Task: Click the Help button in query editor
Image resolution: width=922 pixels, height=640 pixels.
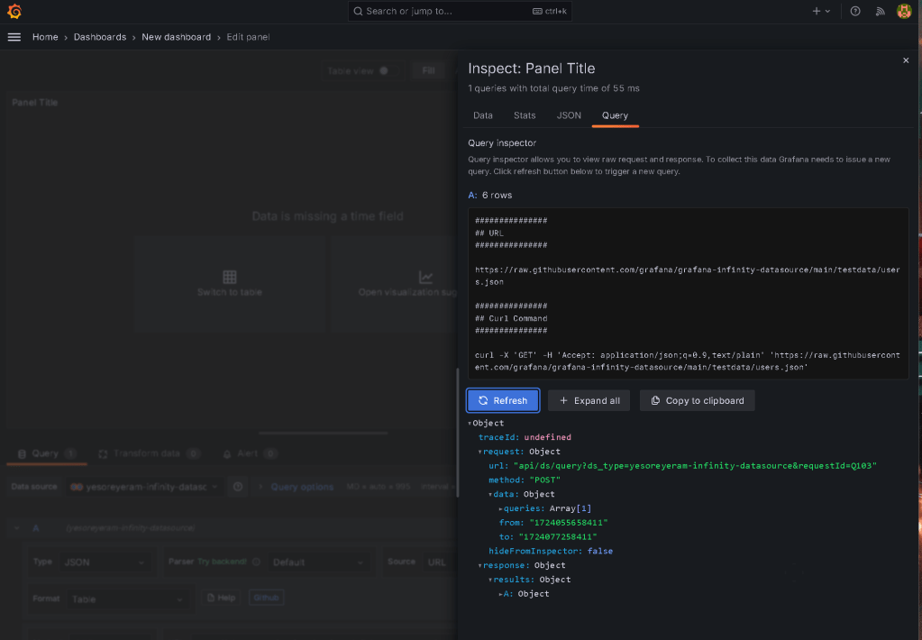Action: click(x=222, y=598)
